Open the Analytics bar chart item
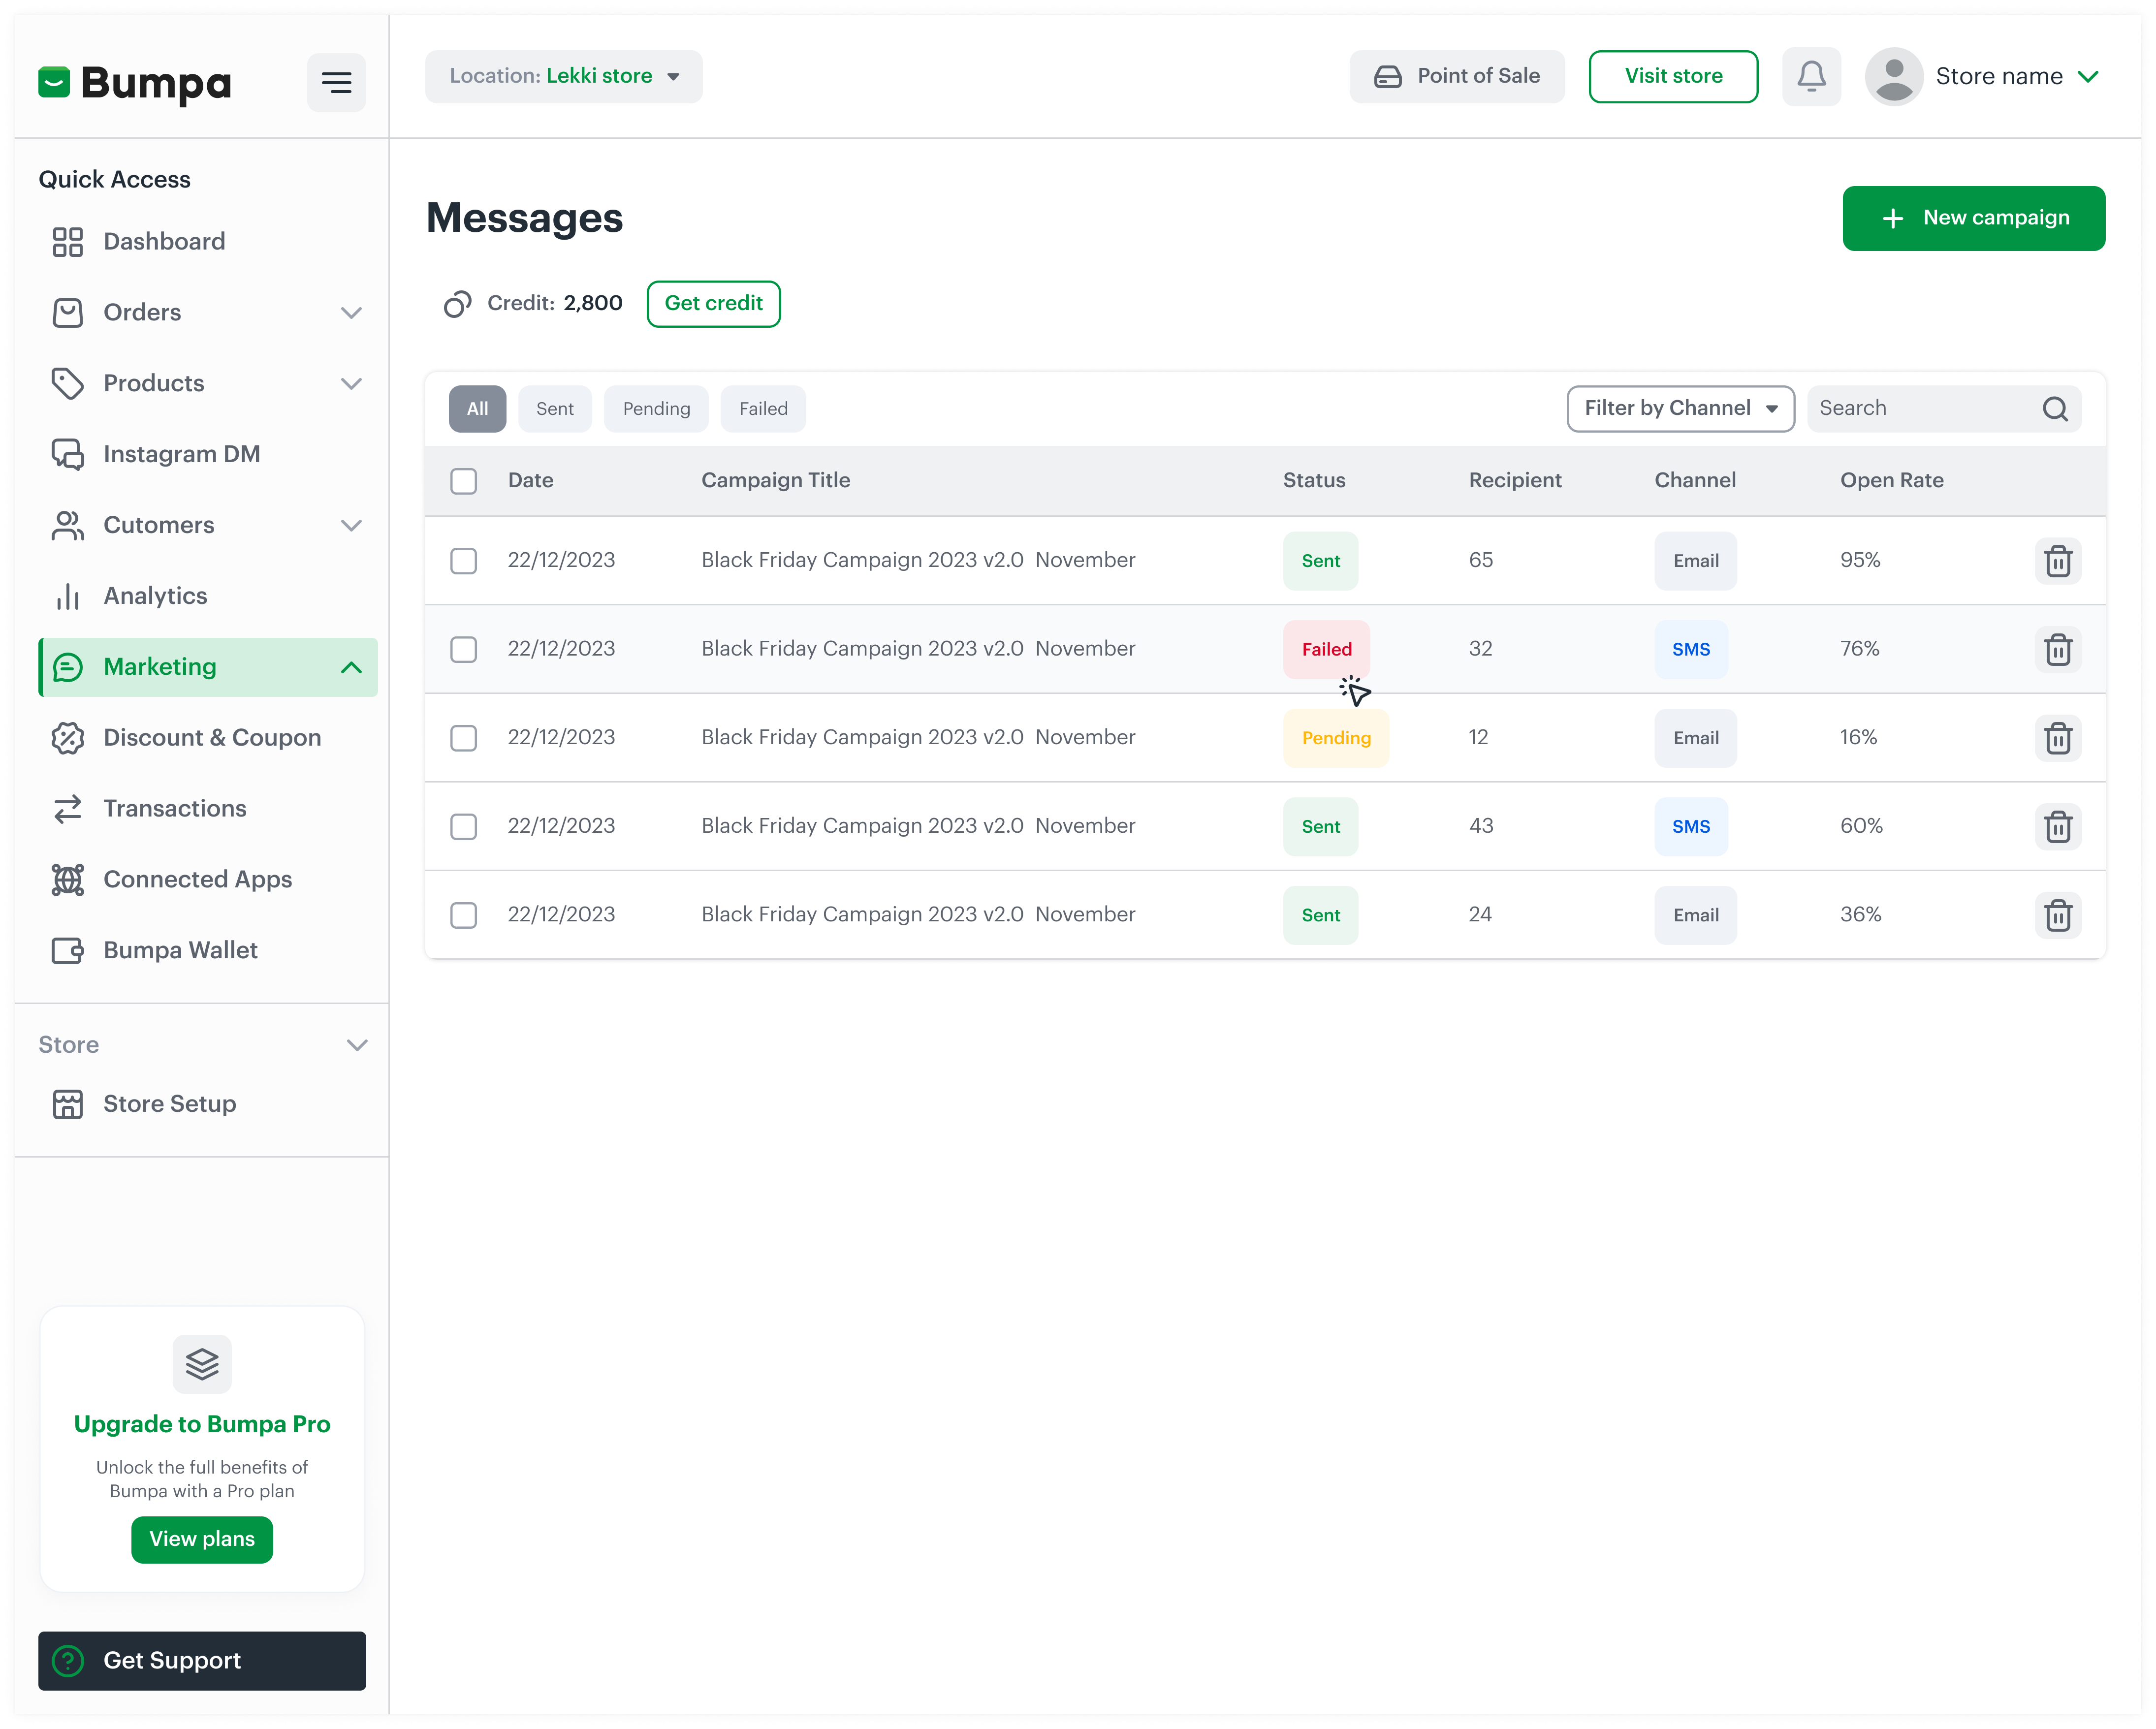Screen dimensions: 2156x1729 point(155,596)
